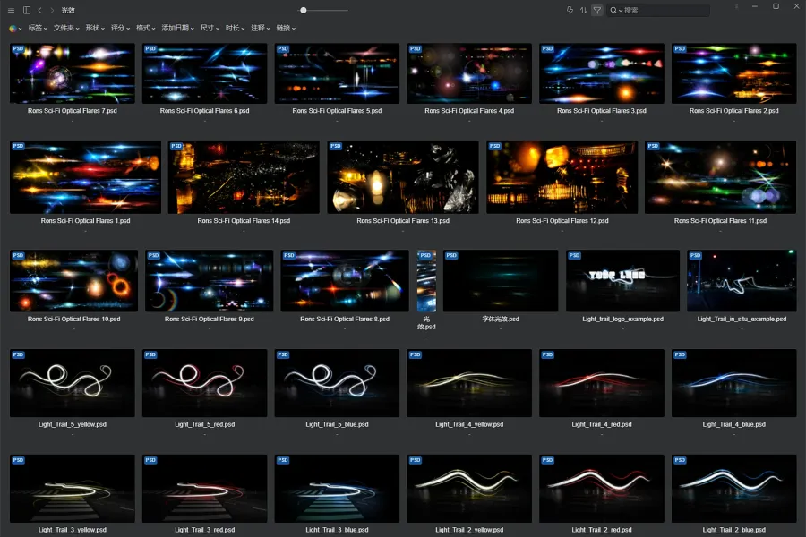Select Rons Sci-Fi Optical Flares 7 thumbnail
This screenshot has width=806, height=537.
click(x=72, y=73)
